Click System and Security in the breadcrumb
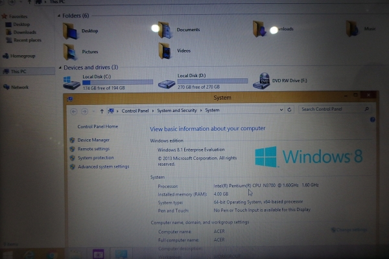This screenshot has width=389, height=259. tap(177, 110)
